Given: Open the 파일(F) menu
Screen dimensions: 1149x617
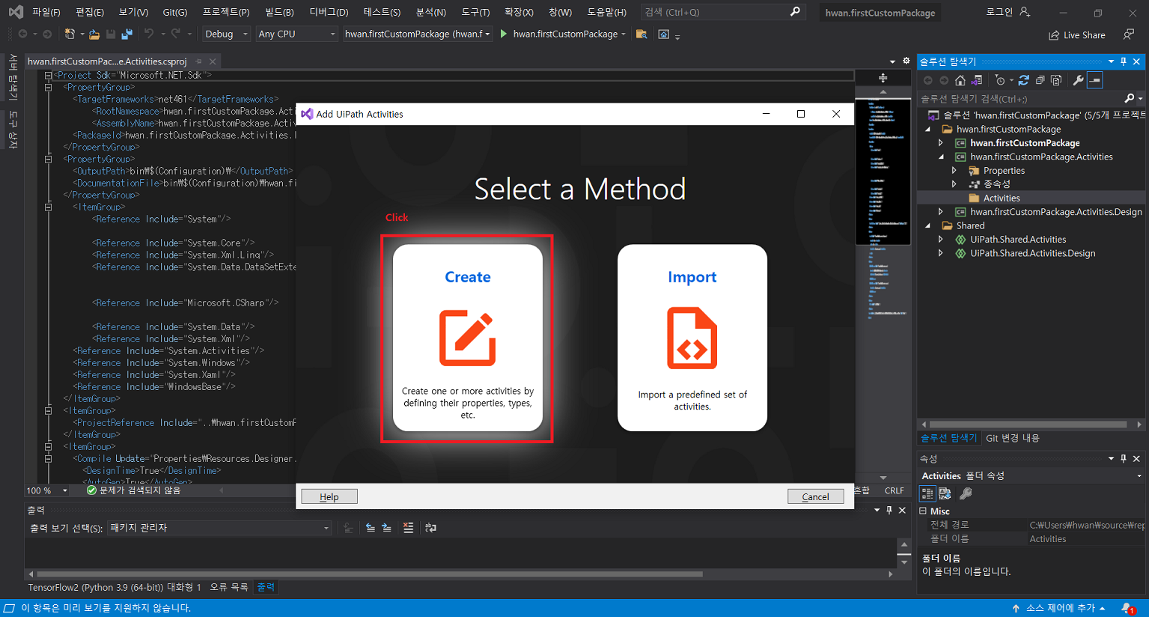Looking at the screenshot, I should tap(46, 12).
